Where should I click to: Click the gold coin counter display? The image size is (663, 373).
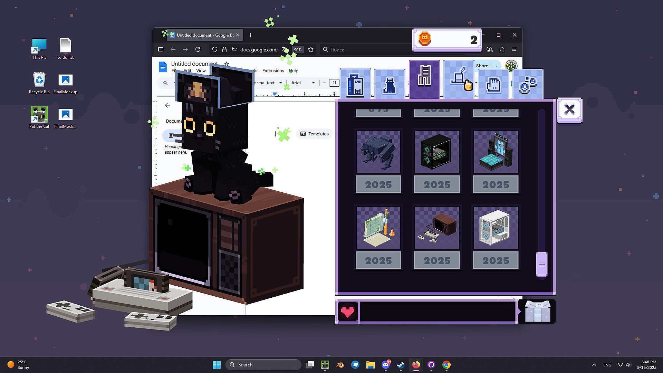[447, 40]
